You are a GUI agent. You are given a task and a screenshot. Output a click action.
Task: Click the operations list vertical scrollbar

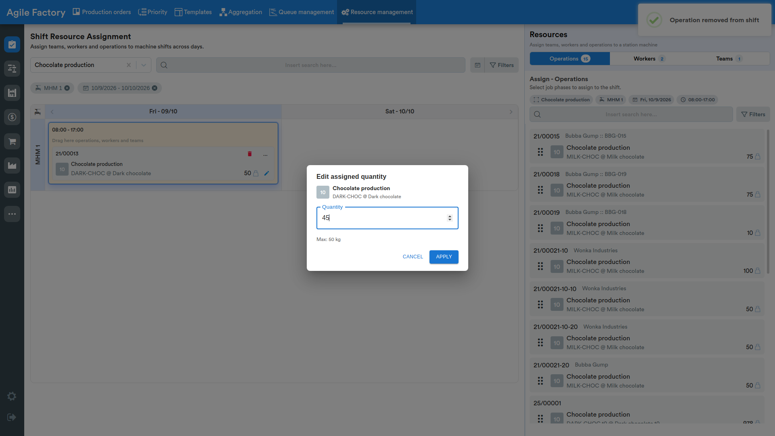coord(768,202)
